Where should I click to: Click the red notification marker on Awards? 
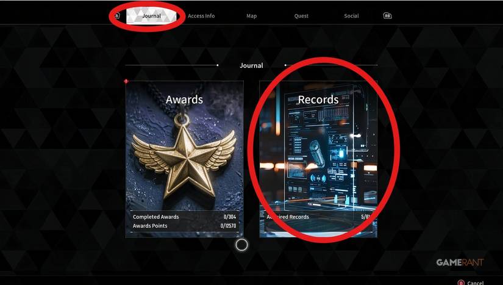click(126, 82)
